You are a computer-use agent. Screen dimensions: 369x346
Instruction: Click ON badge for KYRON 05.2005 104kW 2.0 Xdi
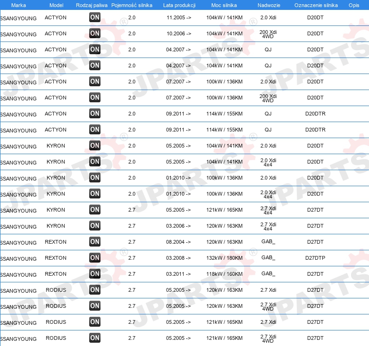95,146
